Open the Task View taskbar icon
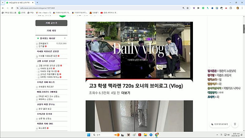This screenshot has height=138, width=245. pyautogui.click(x=123, y=135)
